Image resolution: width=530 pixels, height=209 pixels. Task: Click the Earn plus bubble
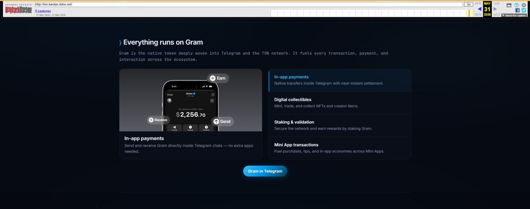[x=218, y=78]
